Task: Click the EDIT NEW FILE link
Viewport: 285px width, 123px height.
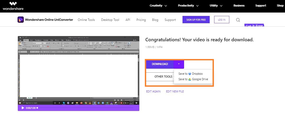Action: [175, 91]
